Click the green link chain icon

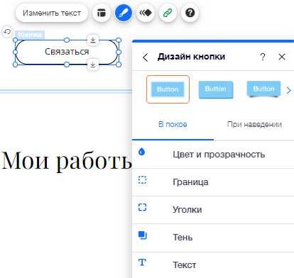click(x=168, y=13)
